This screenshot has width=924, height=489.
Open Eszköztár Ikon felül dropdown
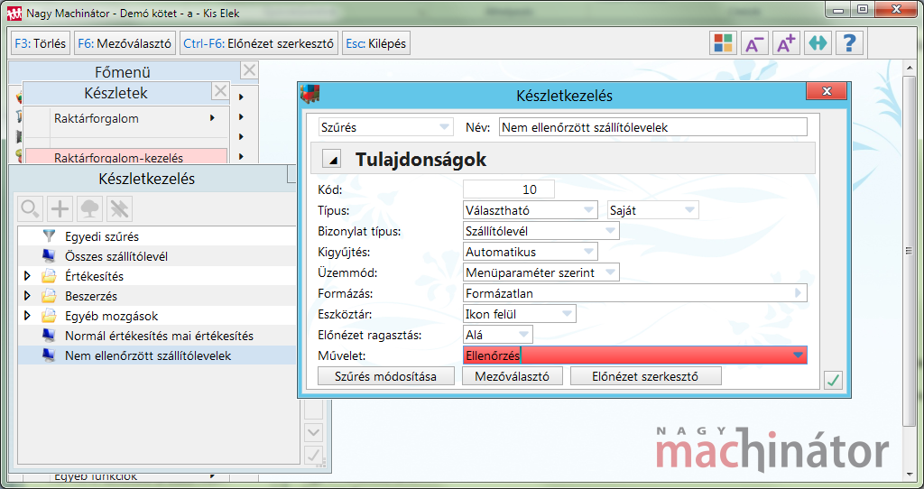click(x=519, y=314)
